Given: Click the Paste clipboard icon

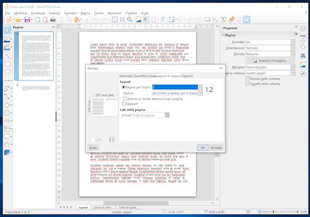Looking at the screenshot, I should [x=77, y=20].
